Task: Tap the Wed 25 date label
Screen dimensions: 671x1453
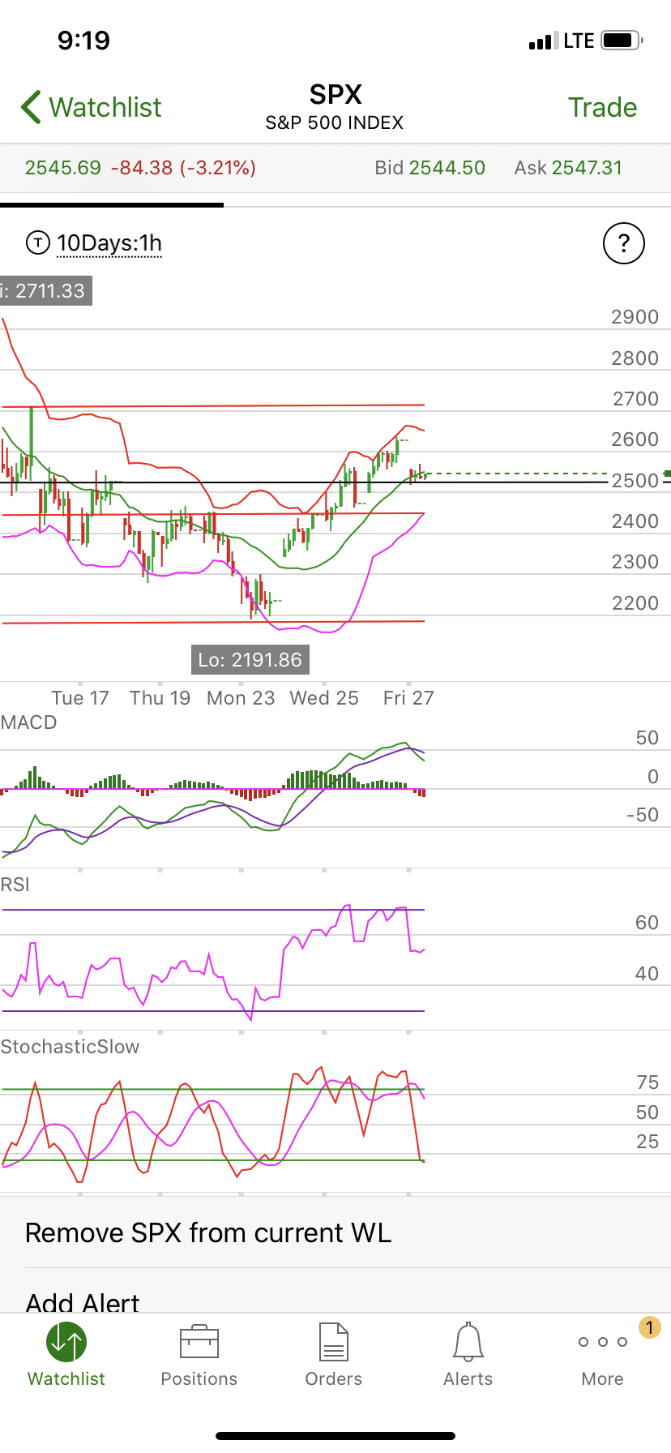Action: click(x=324, y=698)
